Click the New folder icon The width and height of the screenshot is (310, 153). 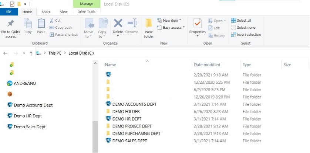point(149,24)
